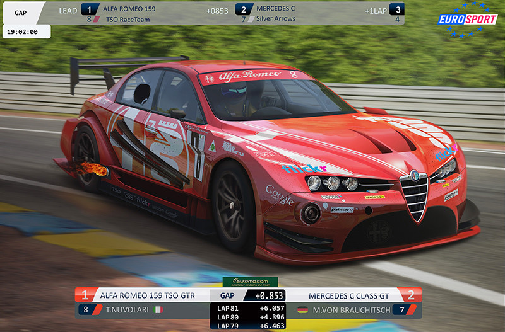Click the Italian flag icon
The width and height of the screenshot is (505, 332).
[x=158, y=310]
